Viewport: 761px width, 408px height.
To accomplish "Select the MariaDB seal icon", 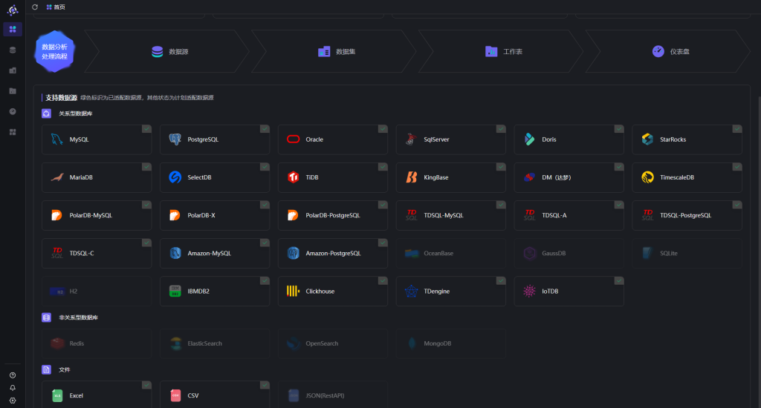I will click(56, 177).
